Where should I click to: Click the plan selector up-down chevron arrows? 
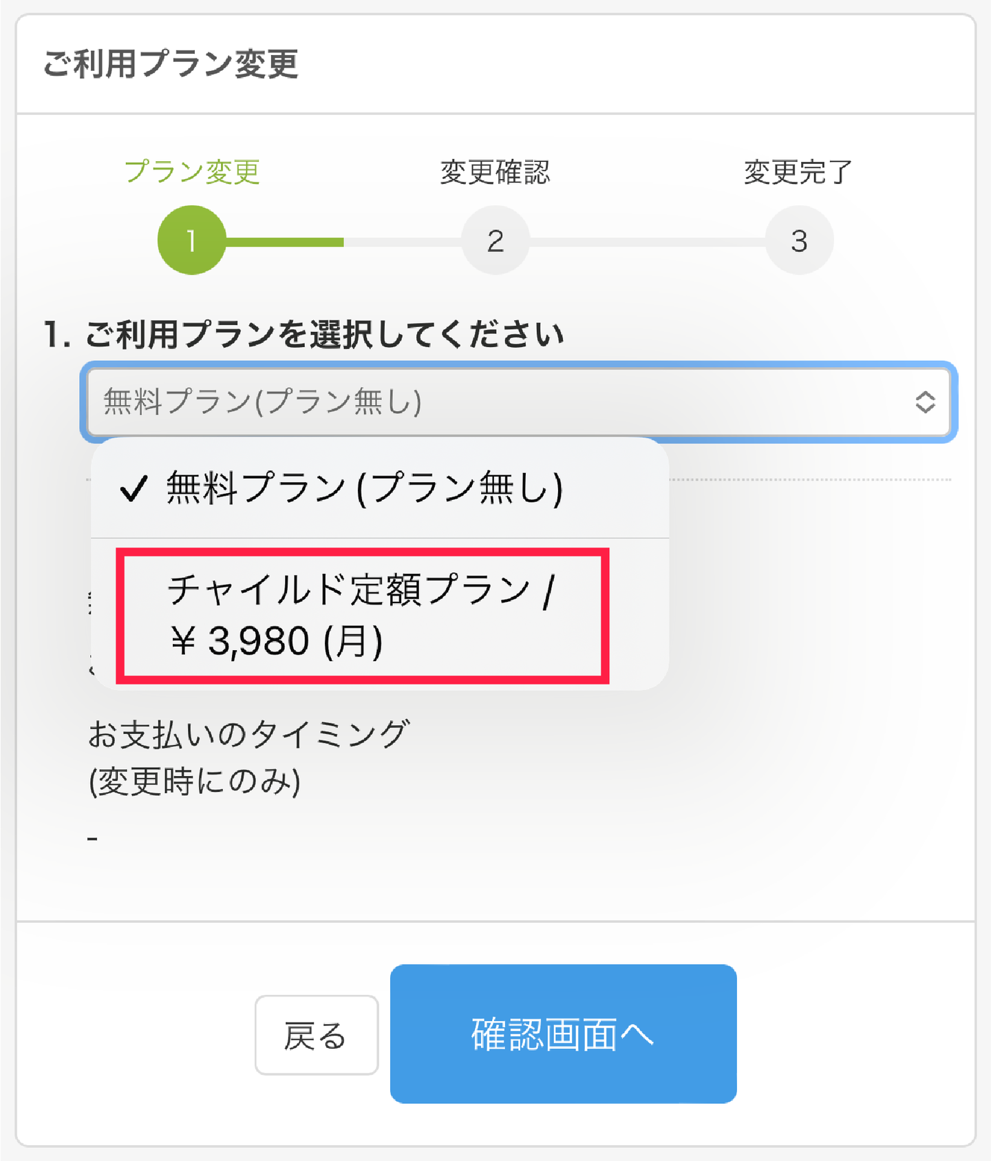click(x=925, y=402)
